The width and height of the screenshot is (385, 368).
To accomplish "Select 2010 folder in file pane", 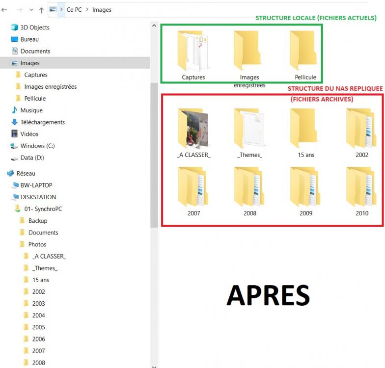I will (361, 191).
